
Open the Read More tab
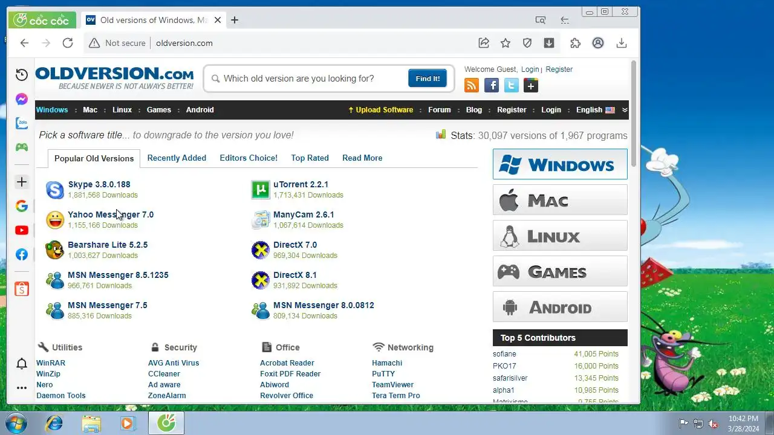(x=362, y=158)
